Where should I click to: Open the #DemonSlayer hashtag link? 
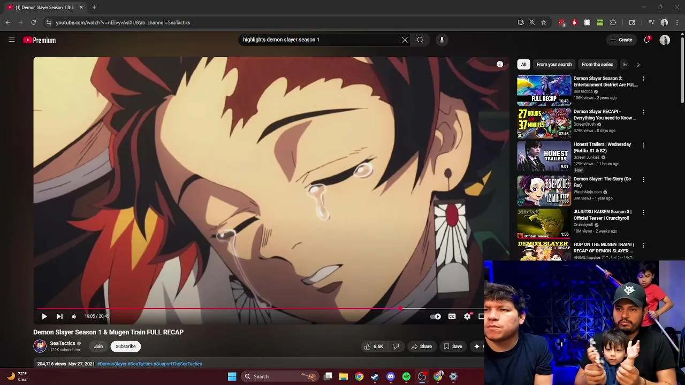pyautogui.click(x=112, y=364)
